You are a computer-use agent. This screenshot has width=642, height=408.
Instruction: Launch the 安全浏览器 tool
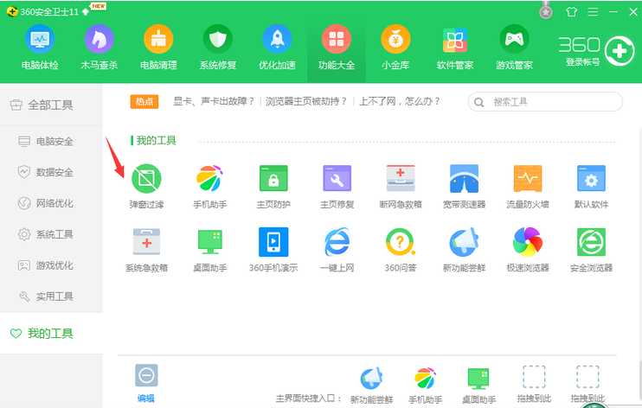pos(591,250)
